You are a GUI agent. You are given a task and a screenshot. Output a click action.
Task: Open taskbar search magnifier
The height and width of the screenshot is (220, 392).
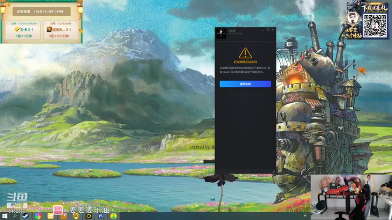(15, 216)
